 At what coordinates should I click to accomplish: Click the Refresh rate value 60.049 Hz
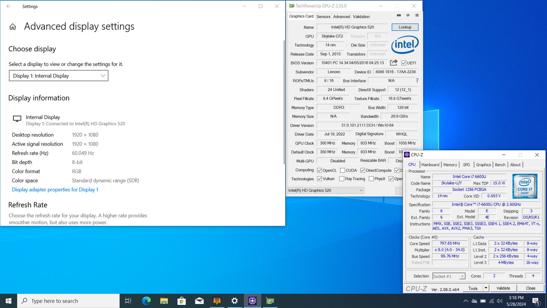83,153
